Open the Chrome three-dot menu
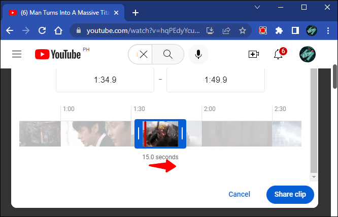The height and width of the screenshot is (217, 338). [x=328, y=30]
